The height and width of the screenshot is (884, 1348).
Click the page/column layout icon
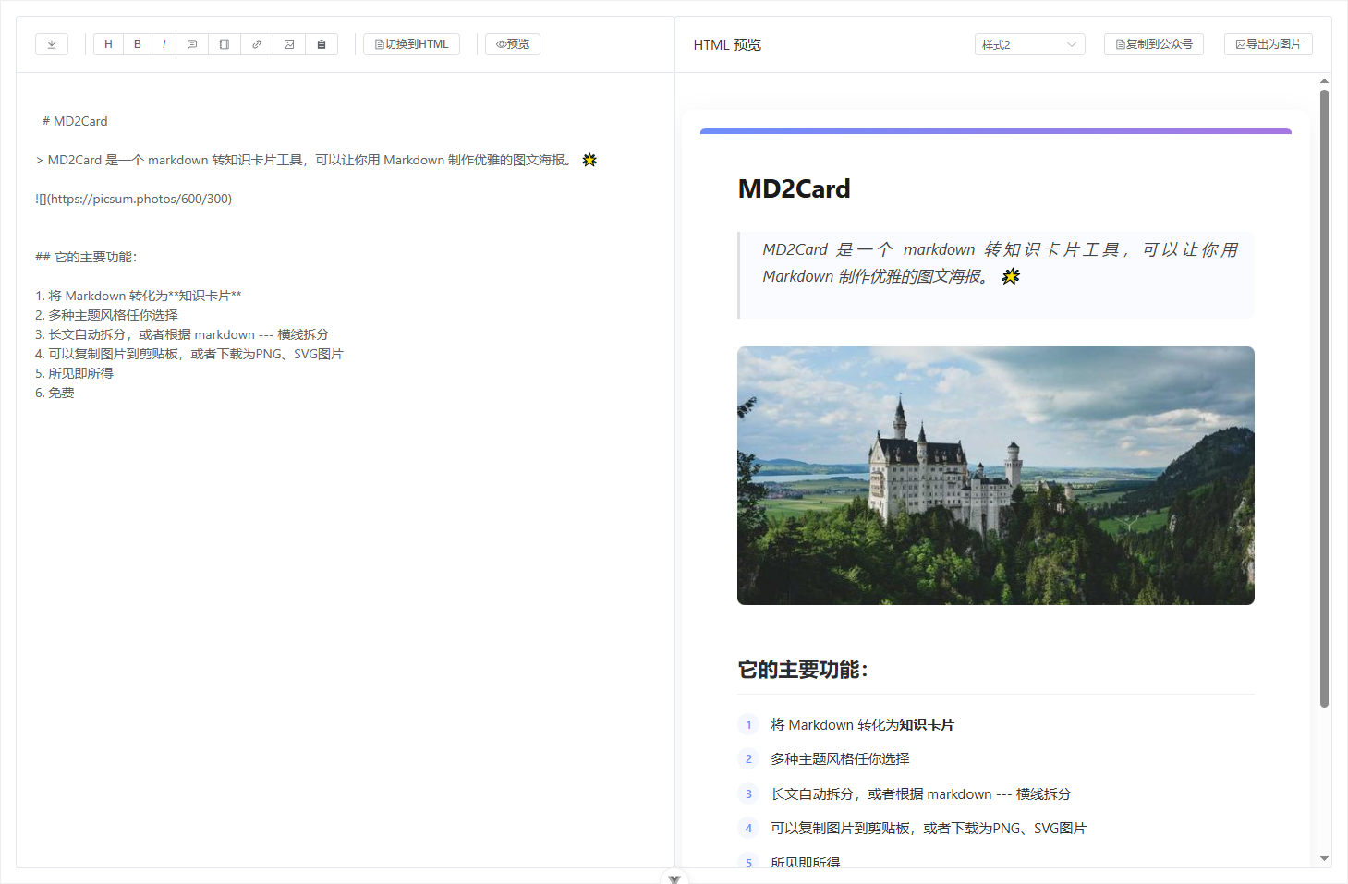click(x=225, y=44)
